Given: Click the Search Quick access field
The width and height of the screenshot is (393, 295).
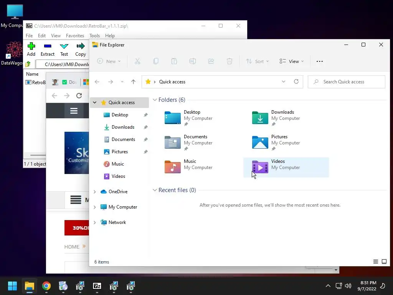Looking at the screenshot, I should (347, 82).
